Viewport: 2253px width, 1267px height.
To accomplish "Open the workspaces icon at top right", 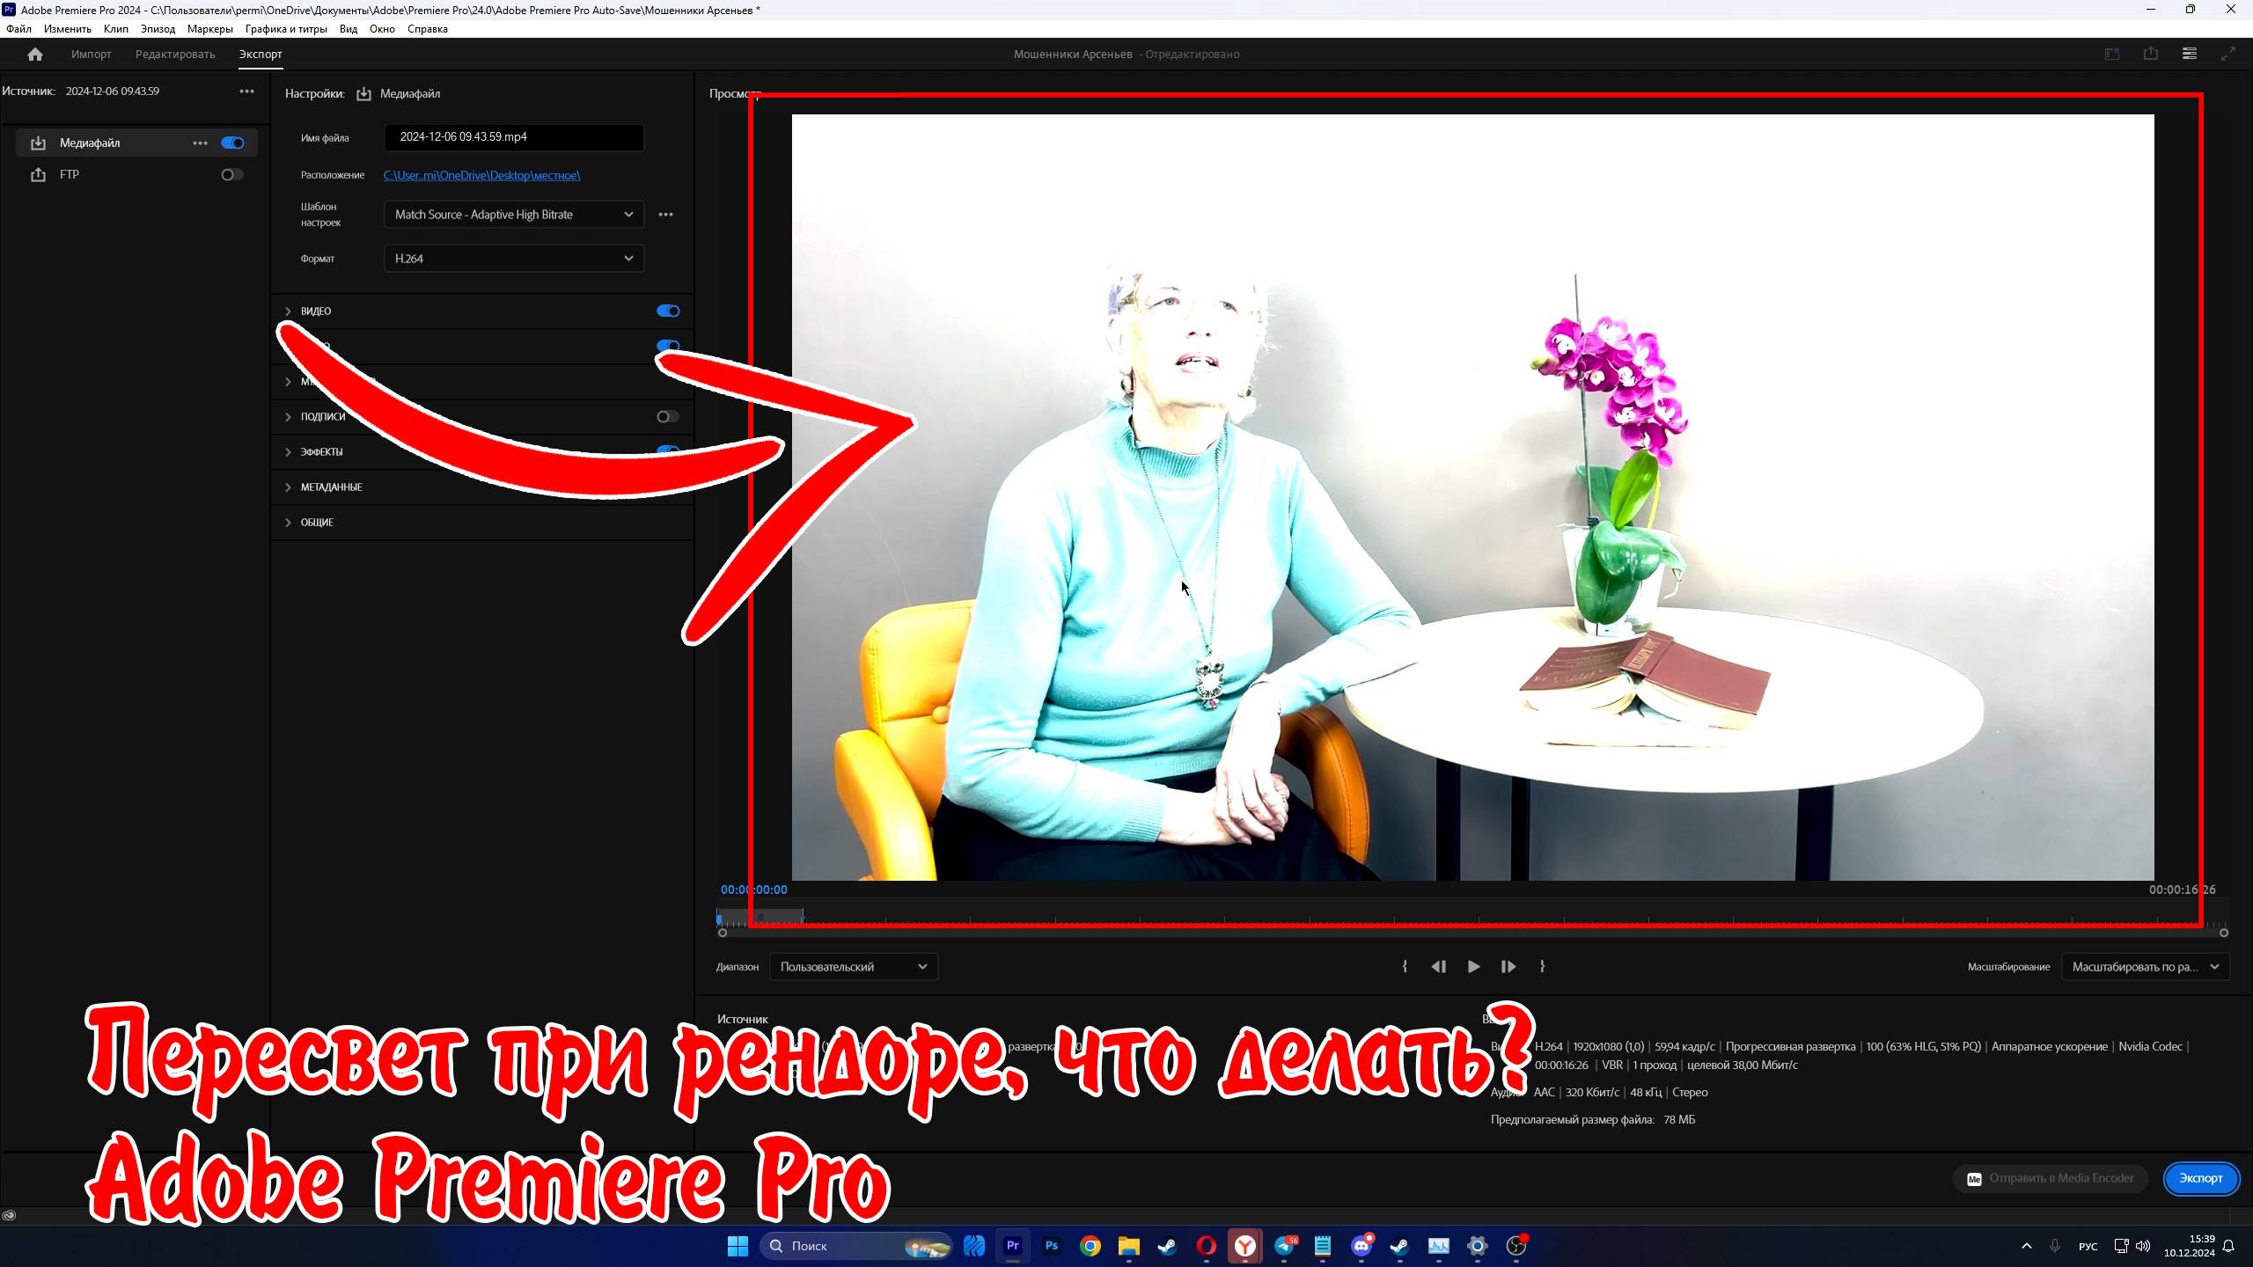I will coord(2190,54).
